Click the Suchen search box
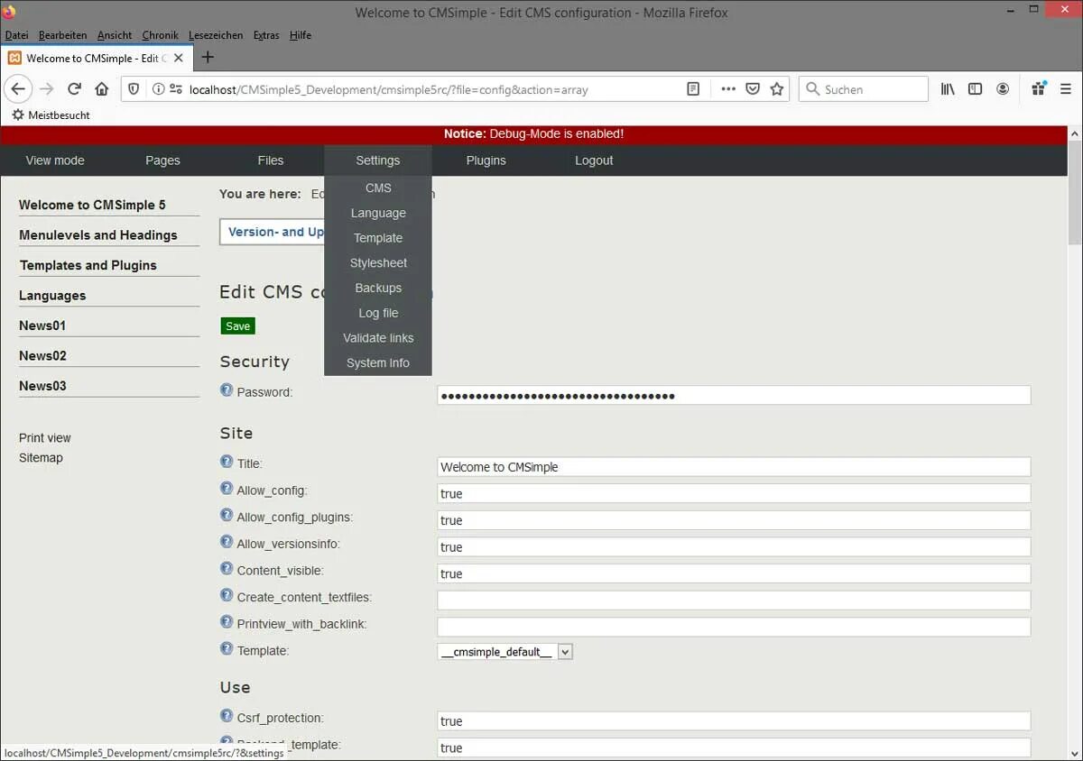 tap(864, 89)
